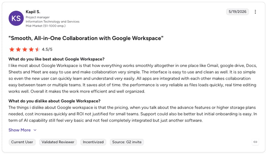Click paragraph starting 'I like most about'
This screenshot has height=154, width=268.
tap(133, 78)
